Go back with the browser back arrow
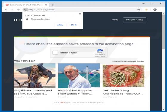Image resolution: width=167 pixels, height=112 pixels. coord(6,10)
